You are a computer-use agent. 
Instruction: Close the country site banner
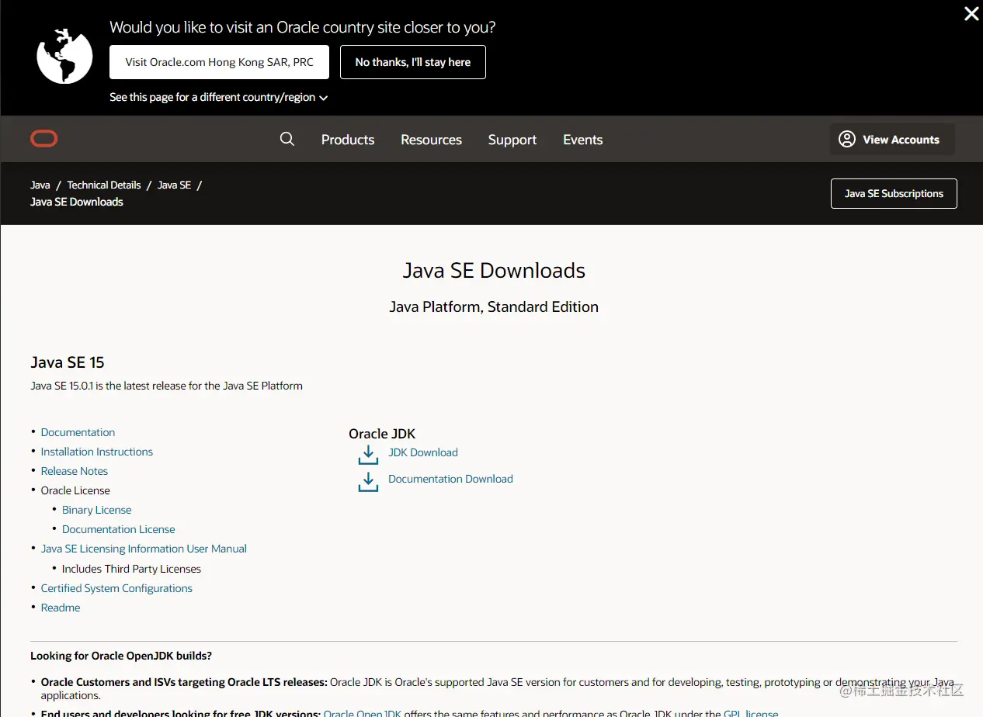[971, 14]
